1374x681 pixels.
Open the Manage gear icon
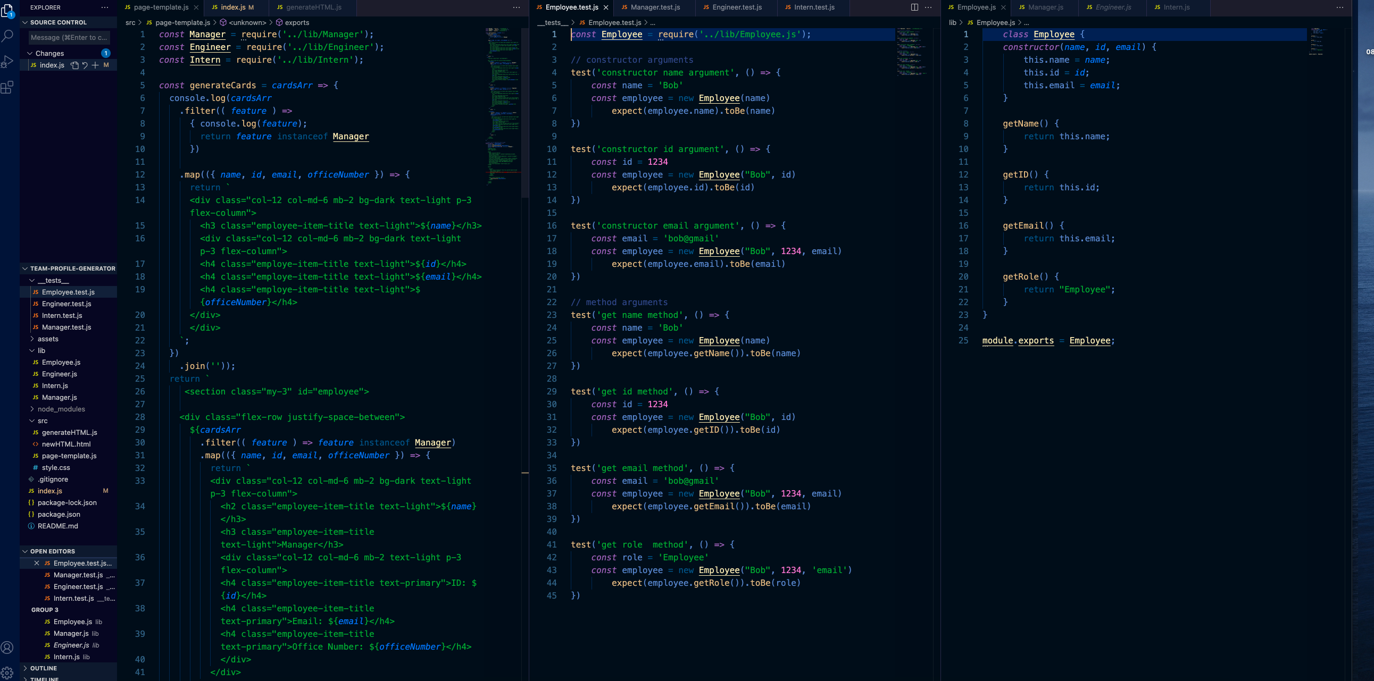(x=7, y=672)
